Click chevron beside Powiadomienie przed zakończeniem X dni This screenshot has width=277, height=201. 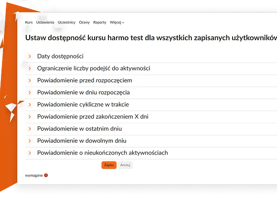tap(30, 117)
